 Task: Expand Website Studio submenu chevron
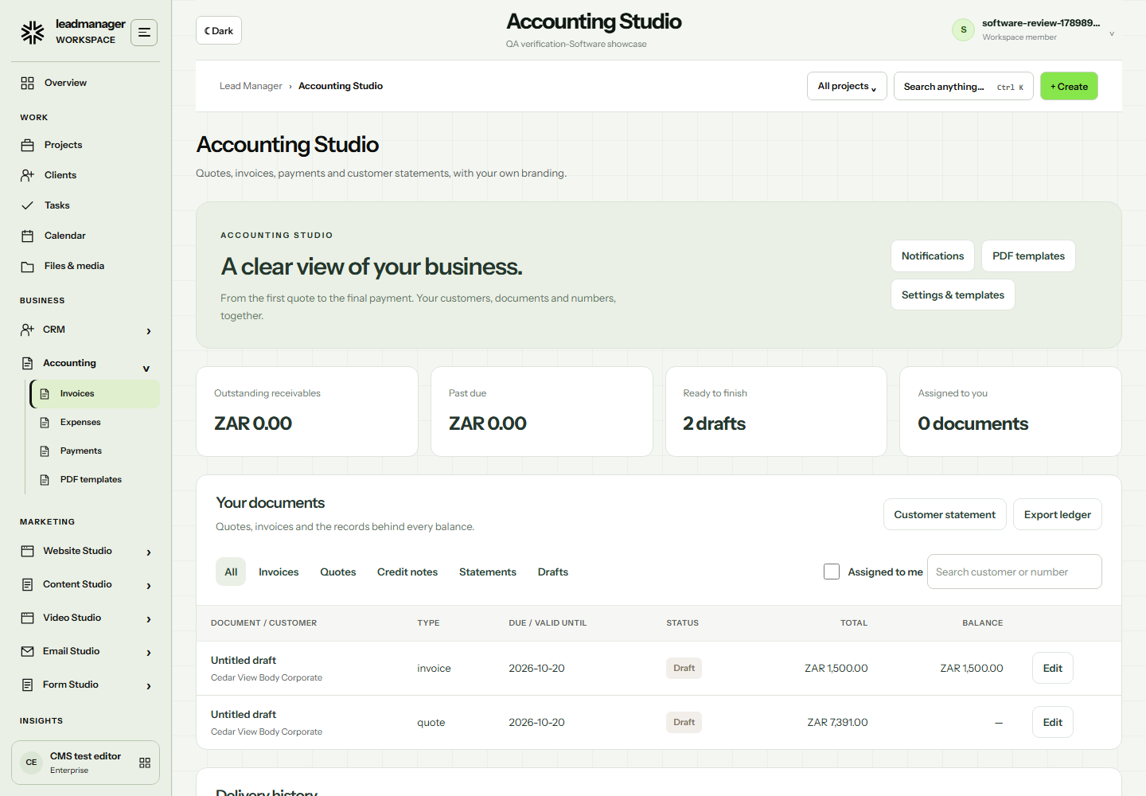point(149,552)
